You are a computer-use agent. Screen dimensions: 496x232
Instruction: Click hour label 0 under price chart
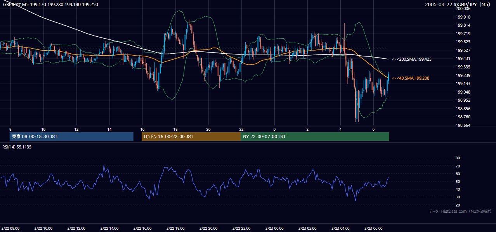point(274,129)
